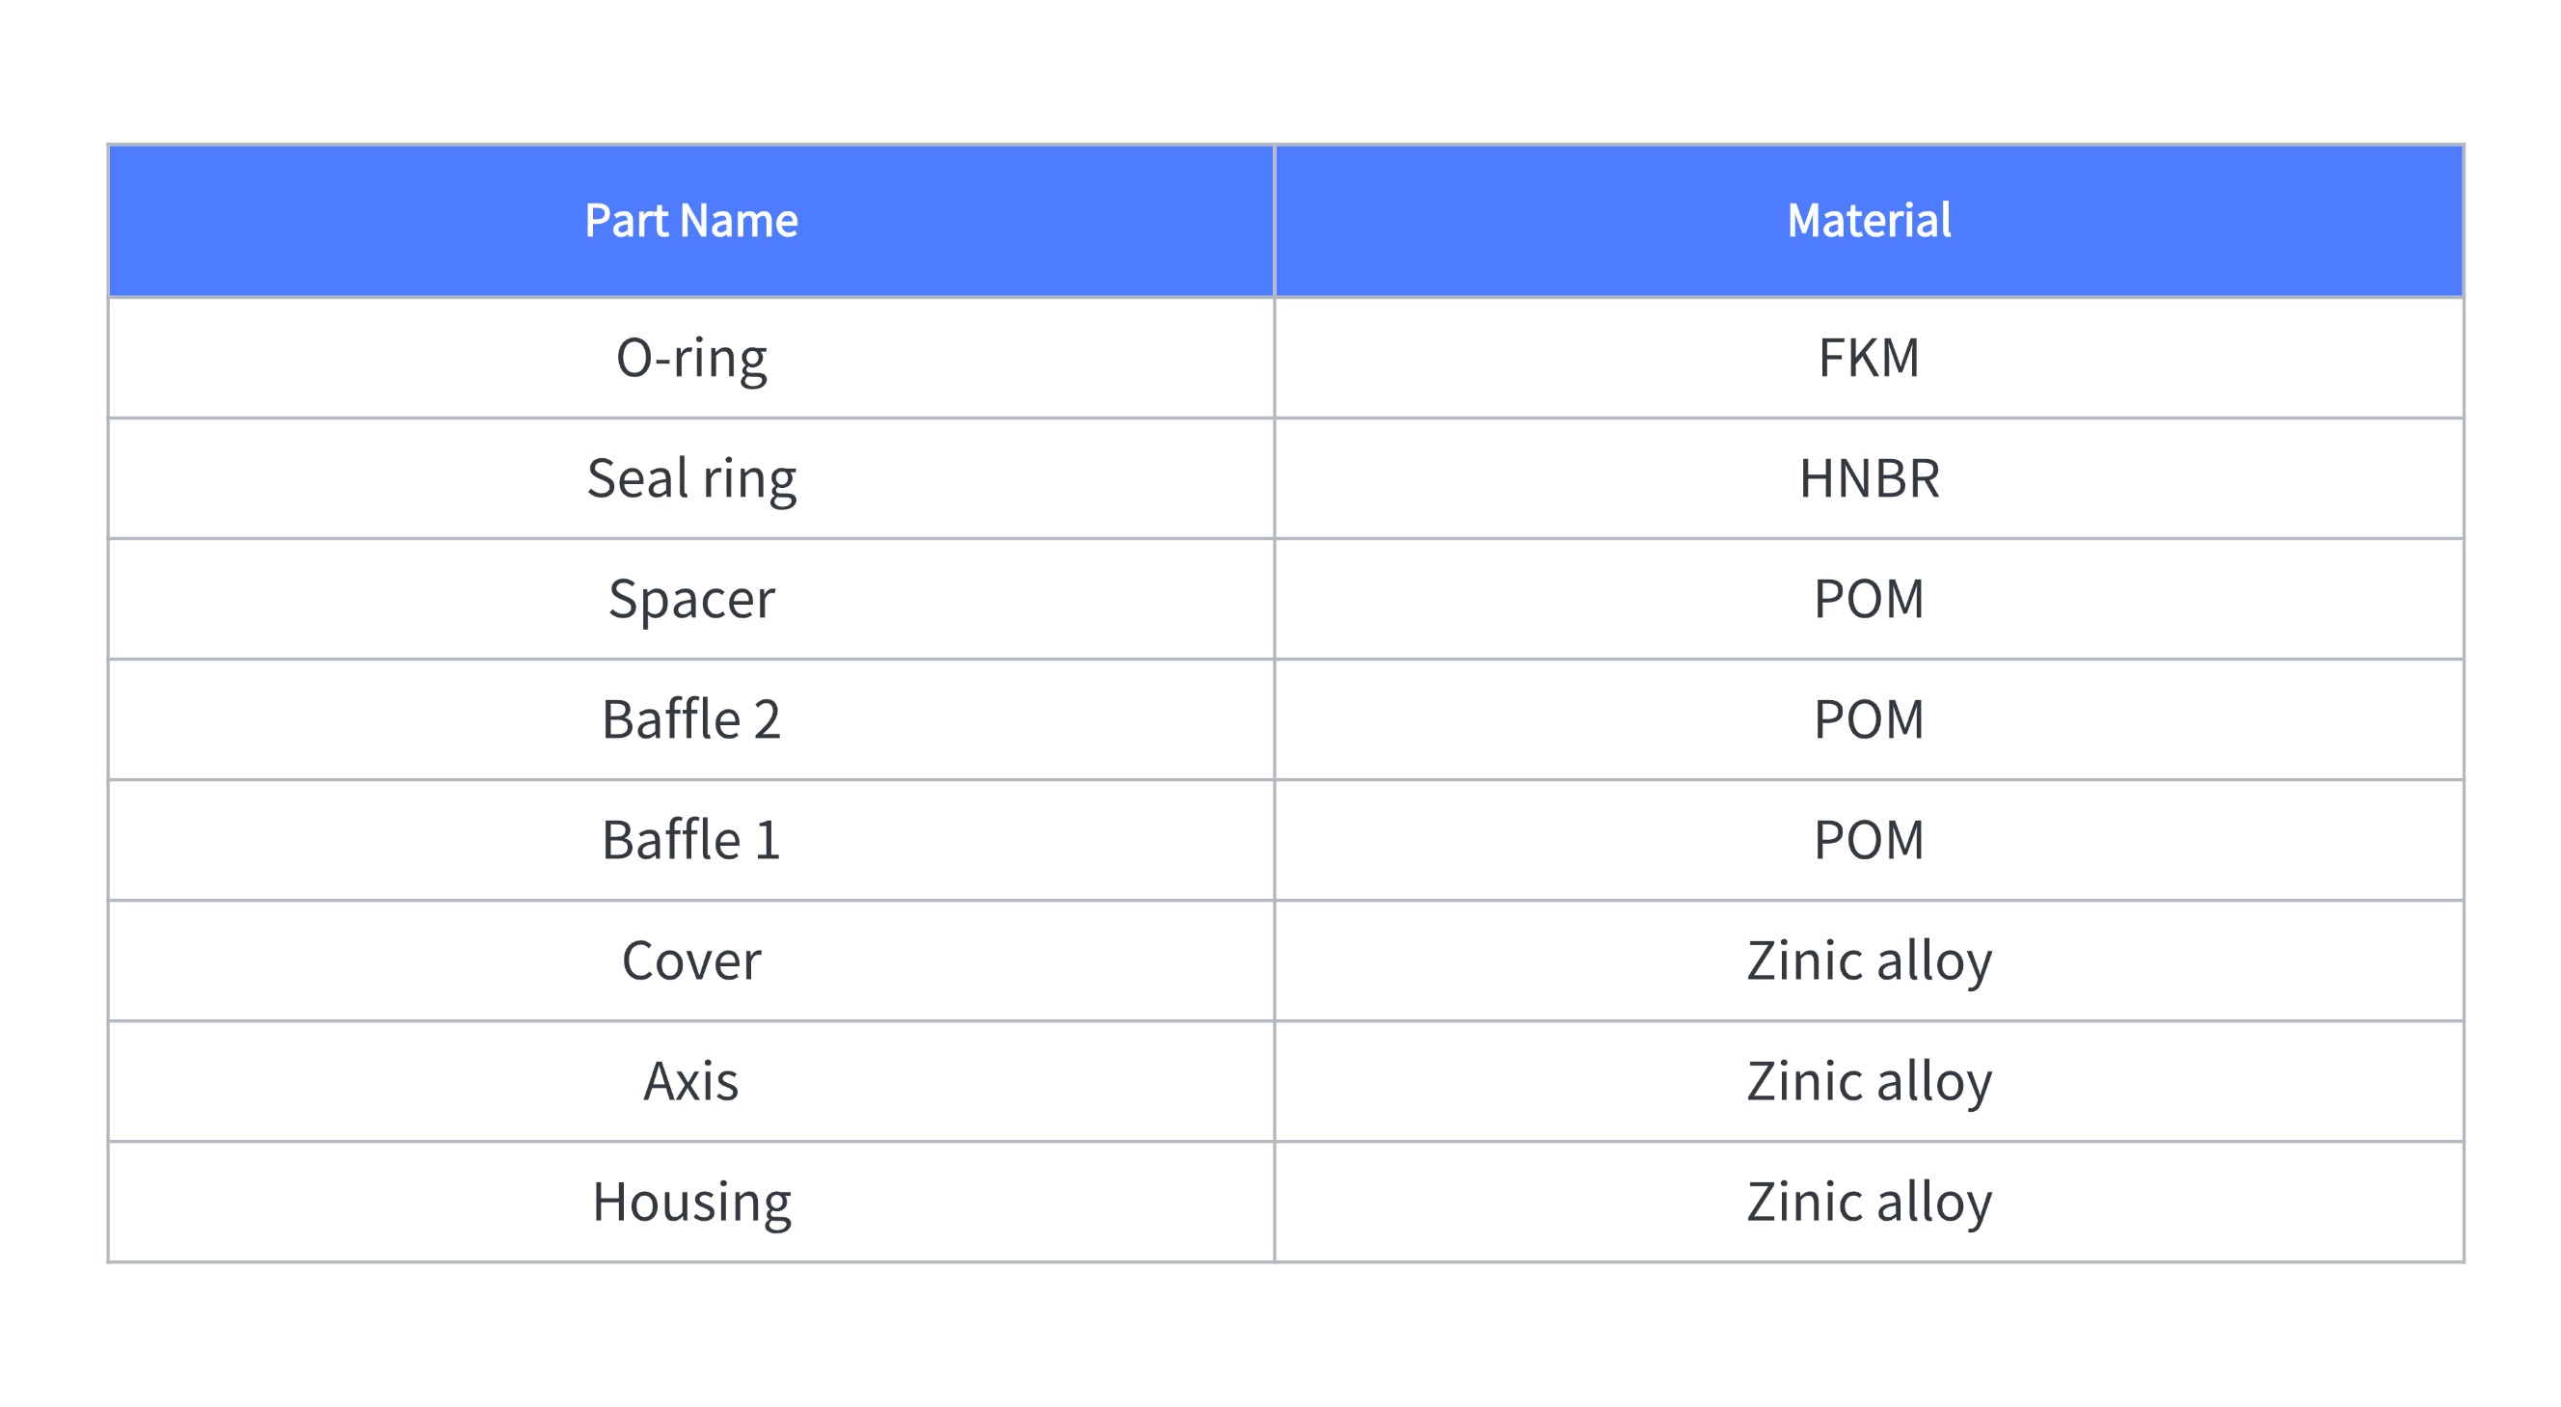Screen dimensions: 2561x1407
Task: Select the Cover part name cell
Action: point(691,961)
